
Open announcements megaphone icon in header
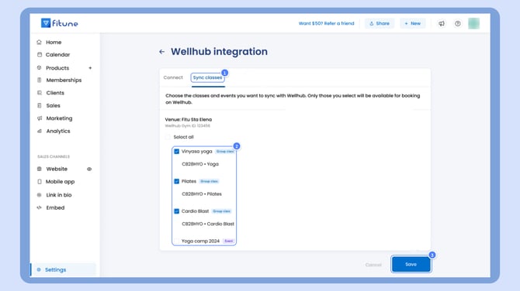tap(442, 23)
